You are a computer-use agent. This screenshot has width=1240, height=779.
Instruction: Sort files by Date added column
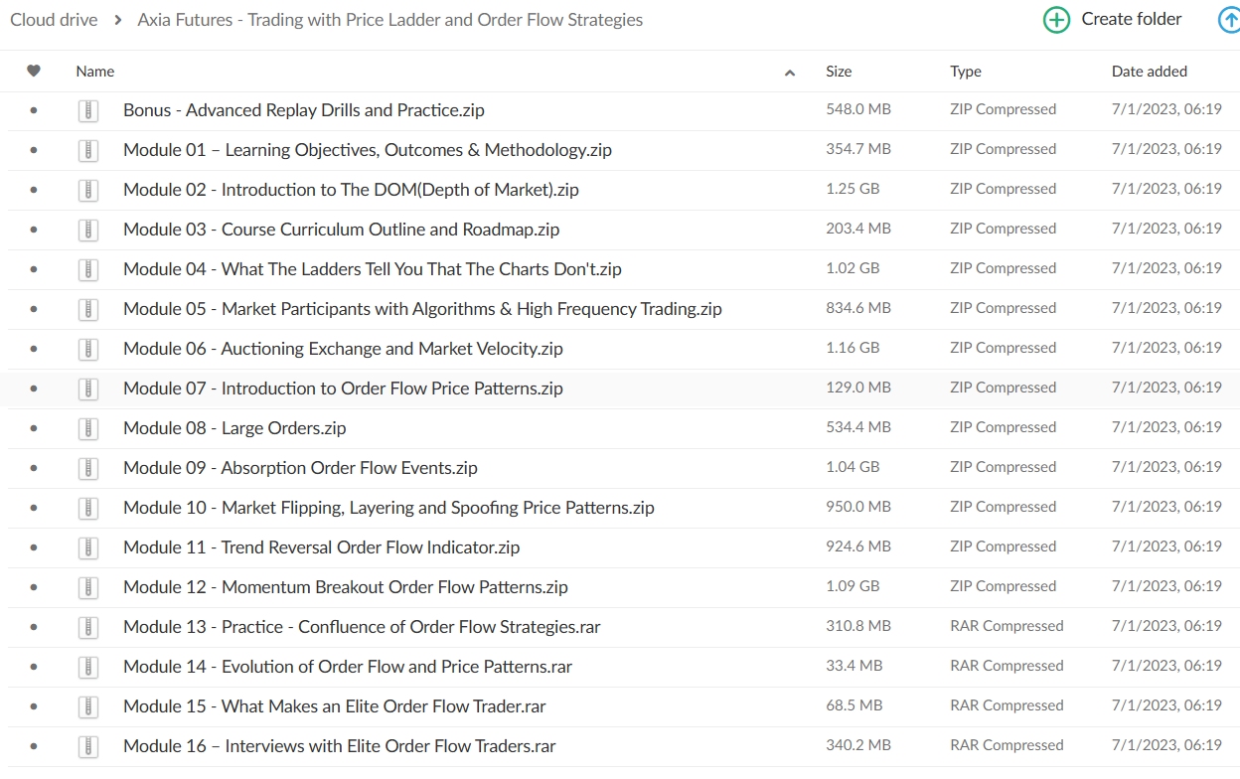pyautogui.click(x=1149, y=72)
